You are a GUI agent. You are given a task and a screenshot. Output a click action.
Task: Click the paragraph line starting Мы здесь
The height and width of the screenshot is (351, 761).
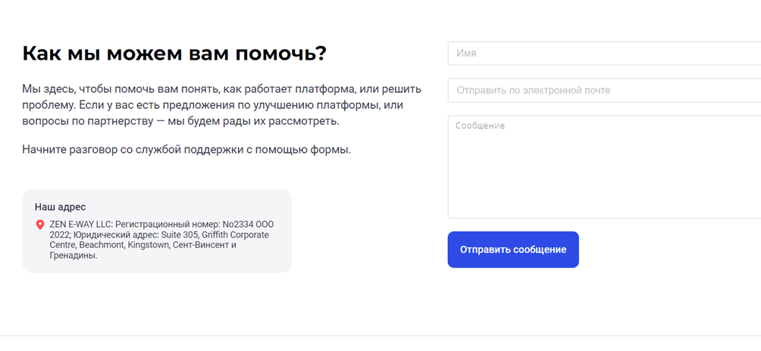[222, 89]
